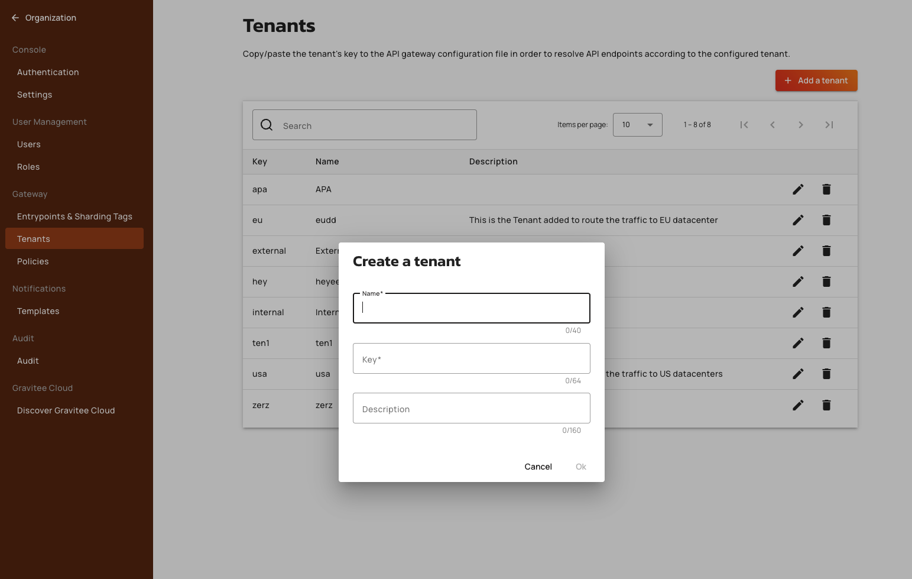Click the tenants Search box

click(372, 125)
